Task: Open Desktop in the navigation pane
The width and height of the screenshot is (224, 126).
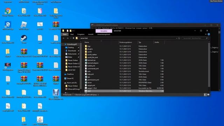Action: click(x=71, y=48)
